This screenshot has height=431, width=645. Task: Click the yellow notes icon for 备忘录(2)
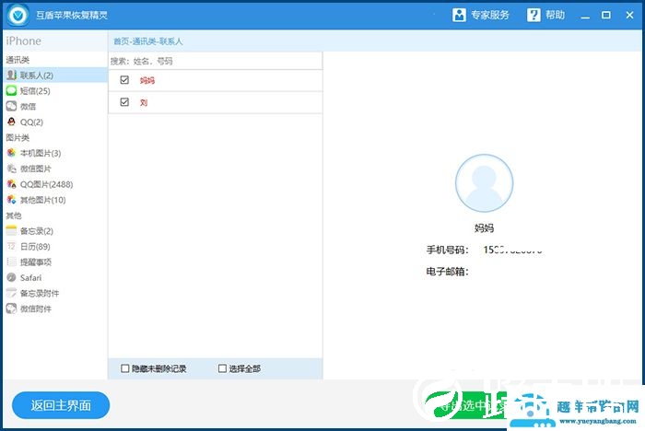[x=11, y=231]
